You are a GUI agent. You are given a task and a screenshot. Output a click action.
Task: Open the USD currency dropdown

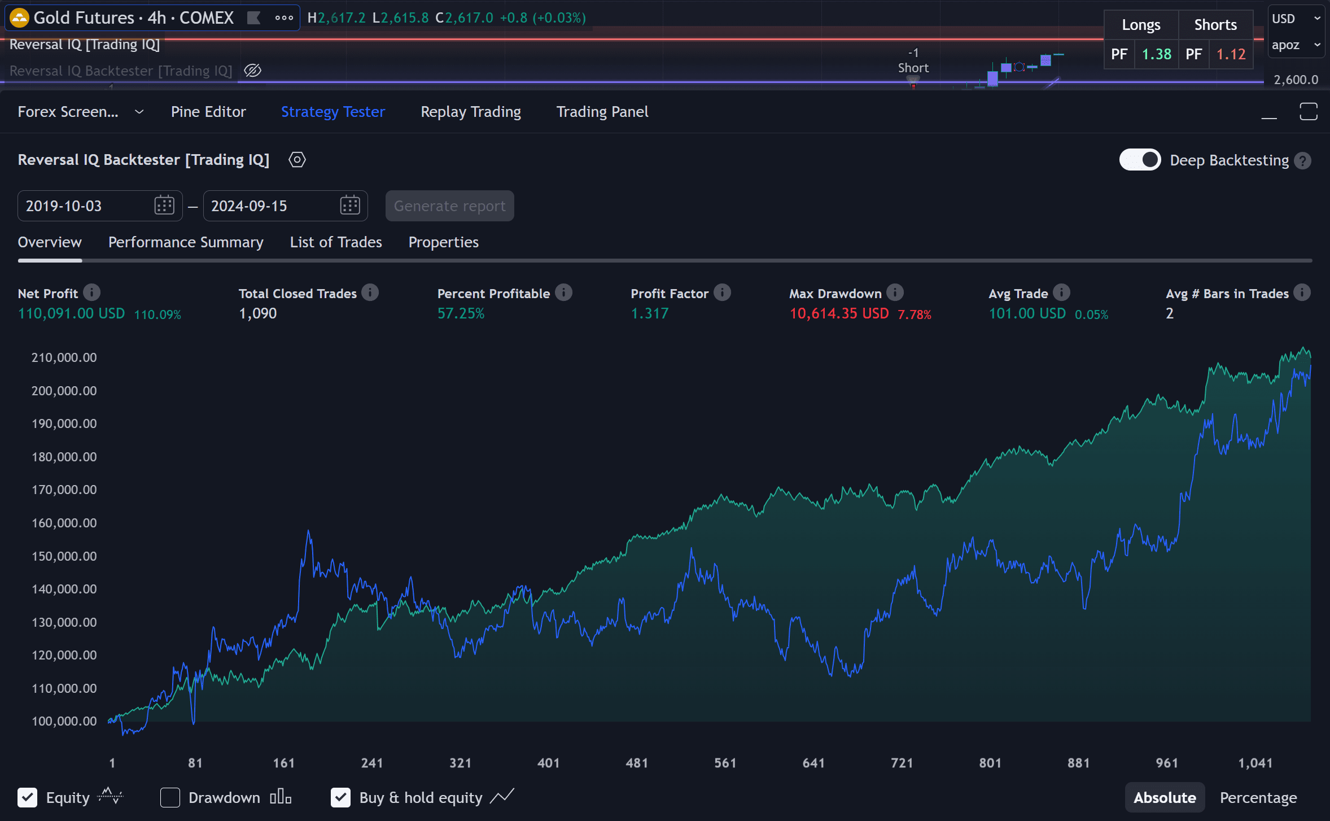(1296, 19)
